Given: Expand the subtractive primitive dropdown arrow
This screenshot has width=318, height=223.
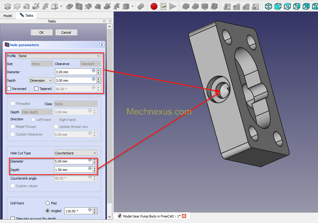Looking at the screenshot, I should pos(132,6).
